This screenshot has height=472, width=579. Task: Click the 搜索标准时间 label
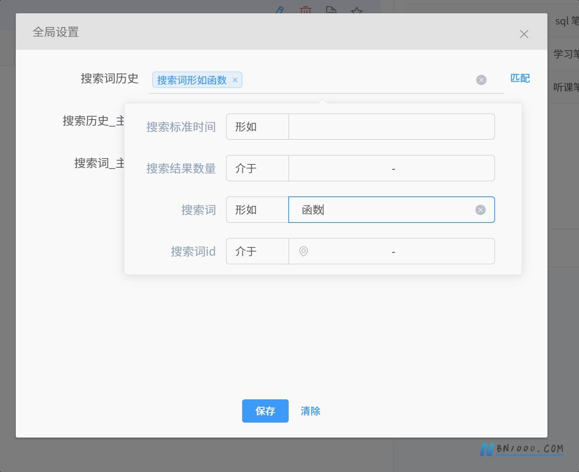(x=181, y=127)
